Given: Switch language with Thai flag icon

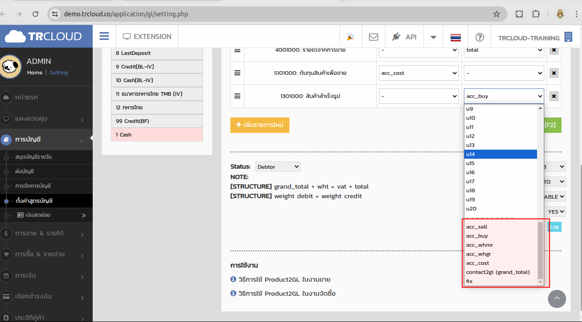Looking at the screenshot, I should (456, 37).
